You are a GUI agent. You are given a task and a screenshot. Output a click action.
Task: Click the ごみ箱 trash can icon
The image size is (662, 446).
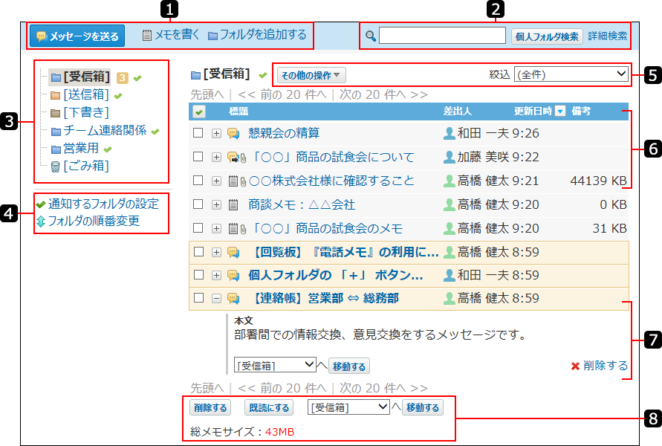pos(55,167)
